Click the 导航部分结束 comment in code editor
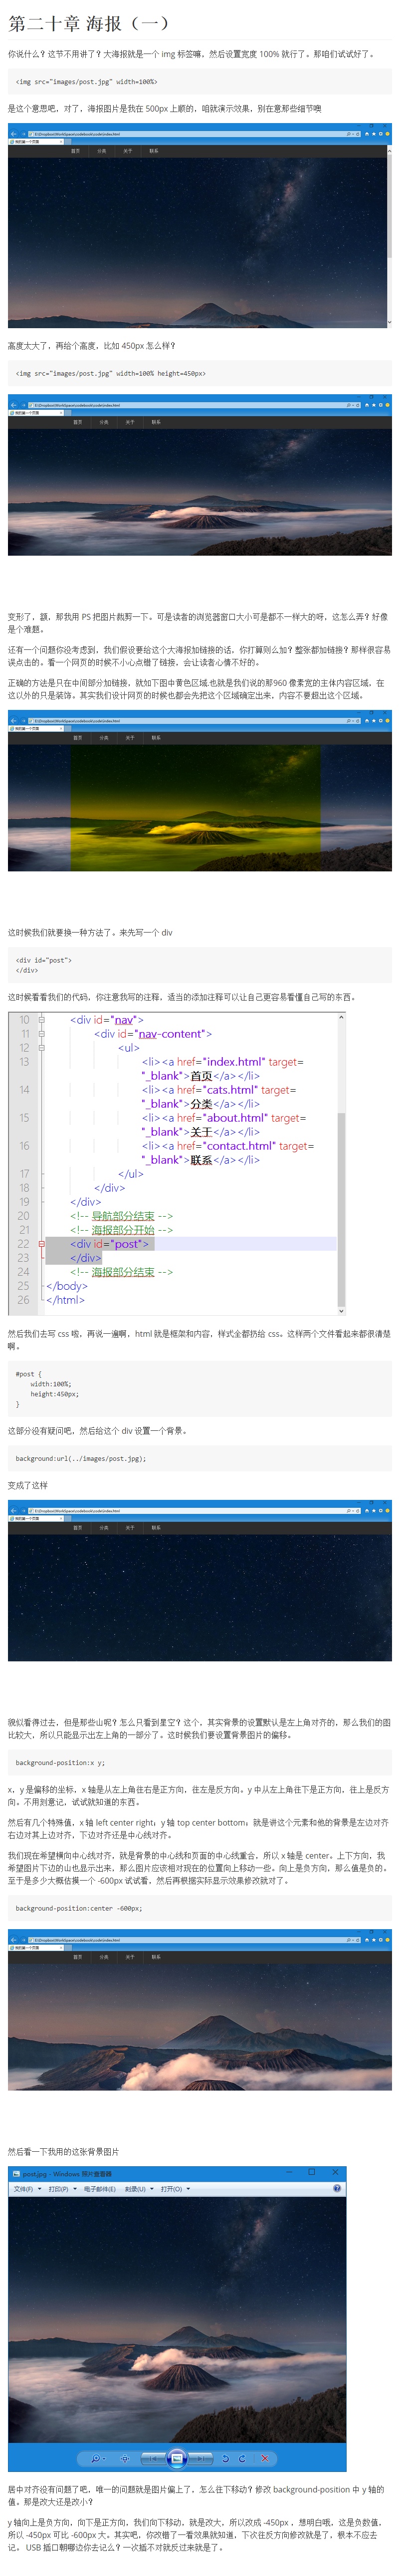This screenshot has height=2576, width=399. tap(123, 1216)
